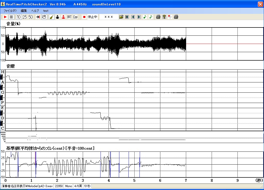This screenshot has height=190, width=264.
Task: Click the dark green music note icon
Action: click(145, 17)
